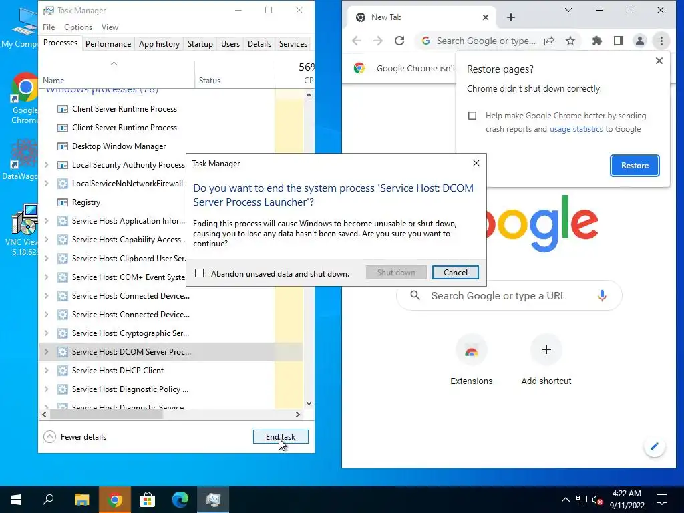Open usage statistics link
The height and width of the screenshot is (513, 684).
click(576, 129)
